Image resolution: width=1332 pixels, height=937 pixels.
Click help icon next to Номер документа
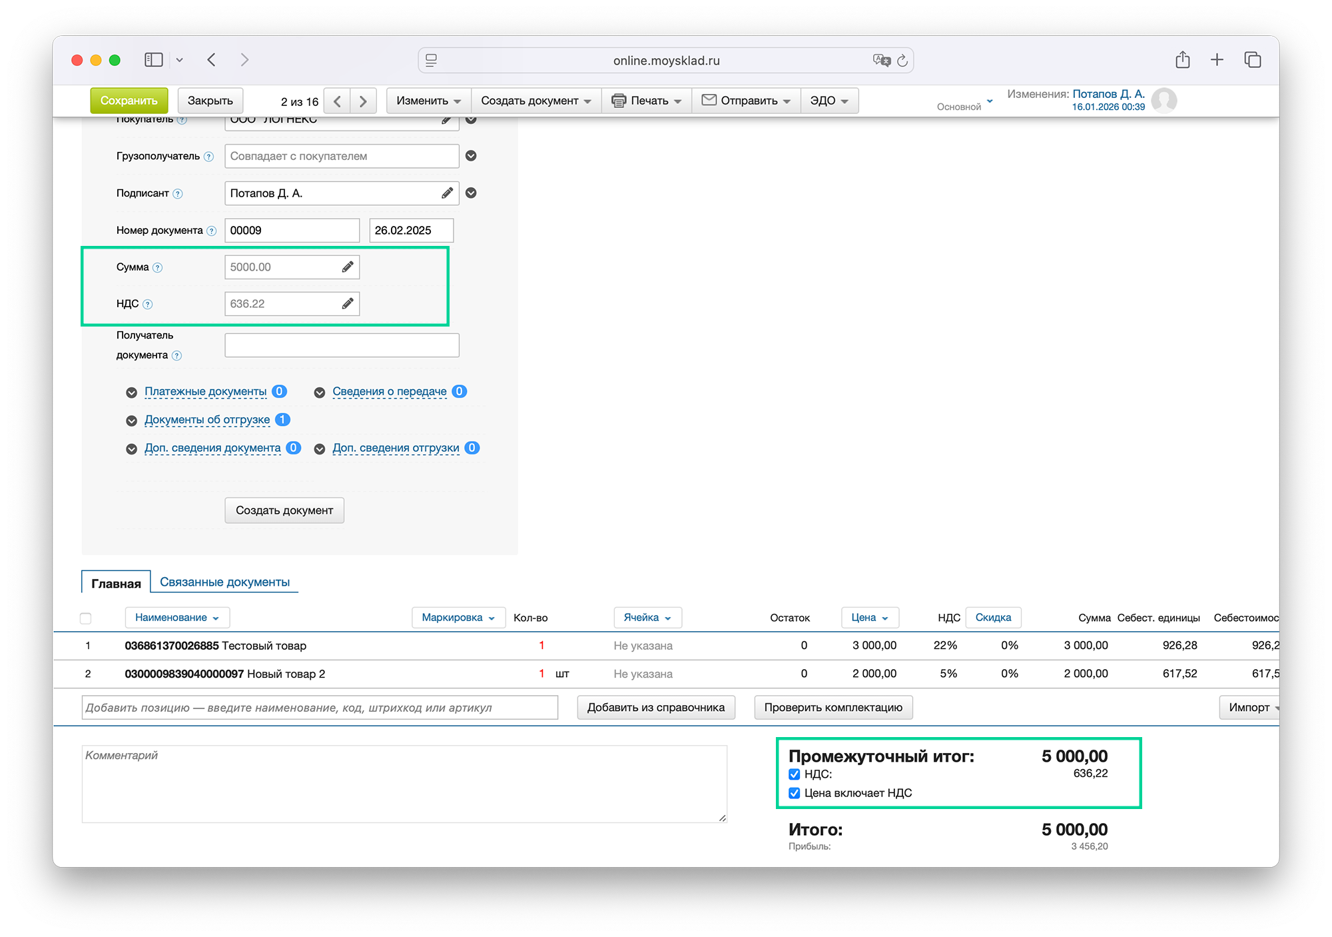point(212,231)
